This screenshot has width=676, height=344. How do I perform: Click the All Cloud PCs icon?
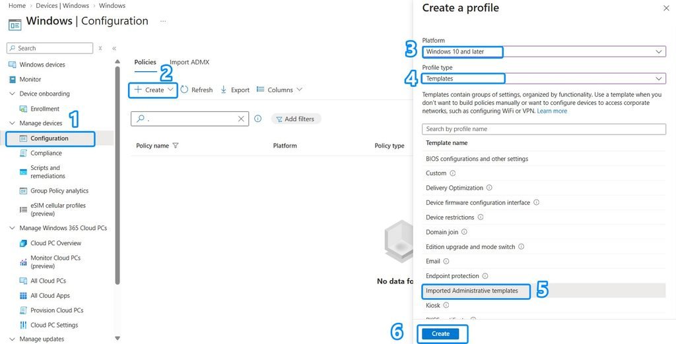(23, 281)
